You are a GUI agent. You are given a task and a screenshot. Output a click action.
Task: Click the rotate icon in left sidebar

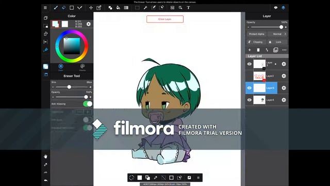click(x=45, y=34)
